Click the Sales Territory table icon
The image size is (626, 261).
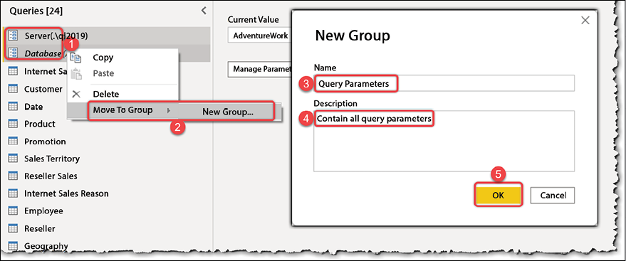pos(13,159)
